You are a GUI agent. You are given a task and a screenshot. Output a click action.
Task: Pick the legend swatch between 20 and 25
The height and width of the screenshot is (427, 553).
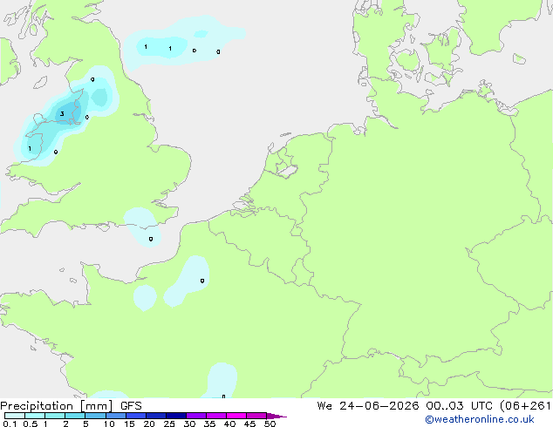tap(155, 416)
